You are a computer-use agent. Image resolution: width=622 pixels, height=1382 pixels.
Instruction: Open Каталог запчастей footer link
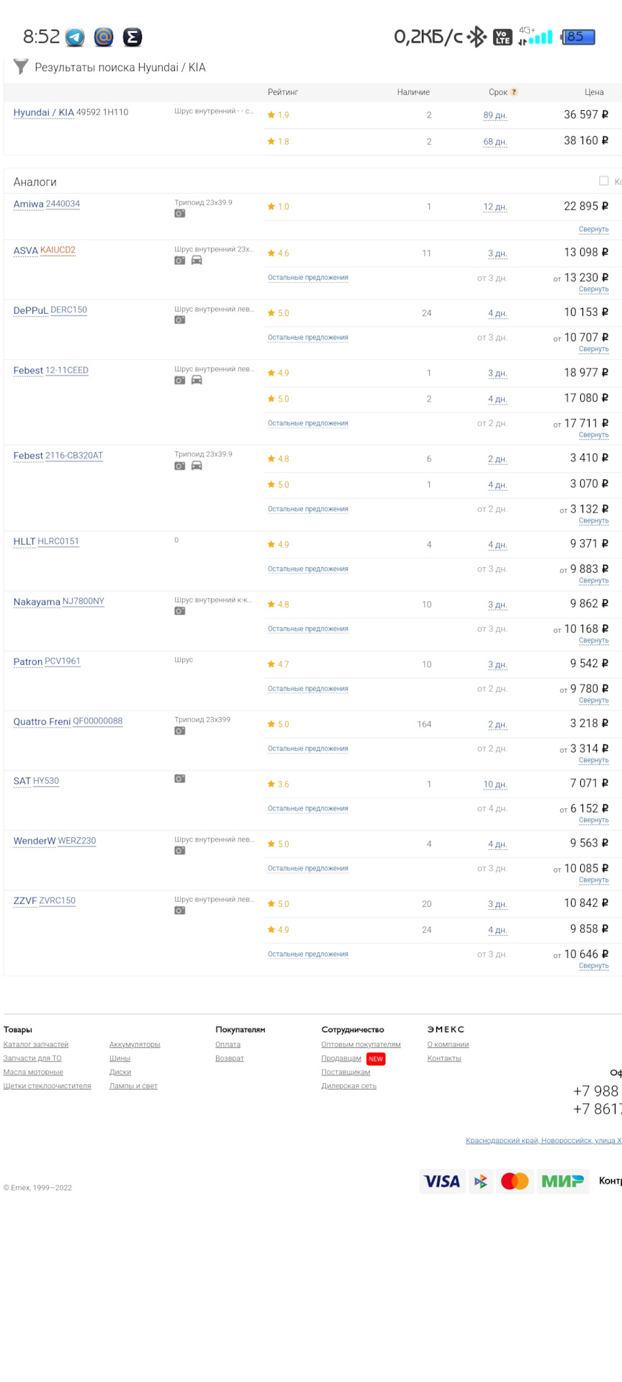(x=36, y=1044)
